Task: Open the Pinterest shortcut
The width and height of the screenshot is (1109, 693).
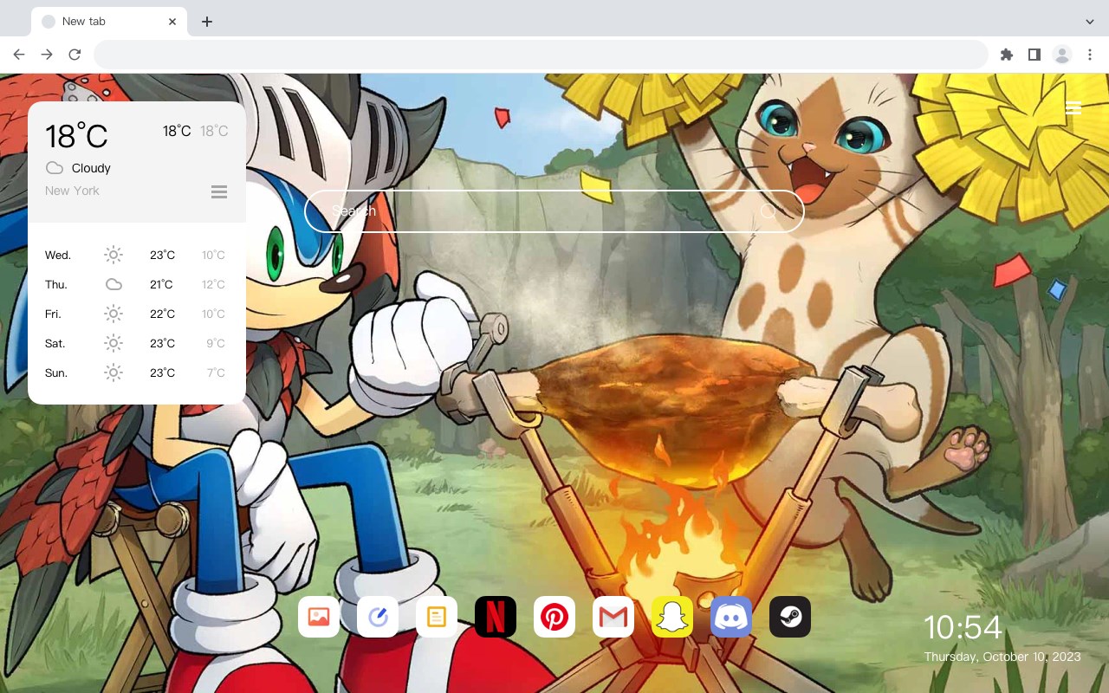Action: coord(554,617)
